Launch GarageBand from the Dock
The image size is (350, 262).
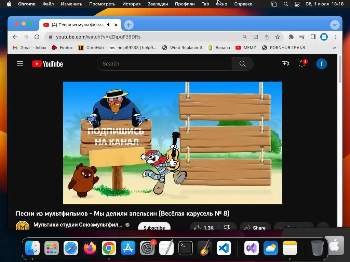tap(205, 248)
